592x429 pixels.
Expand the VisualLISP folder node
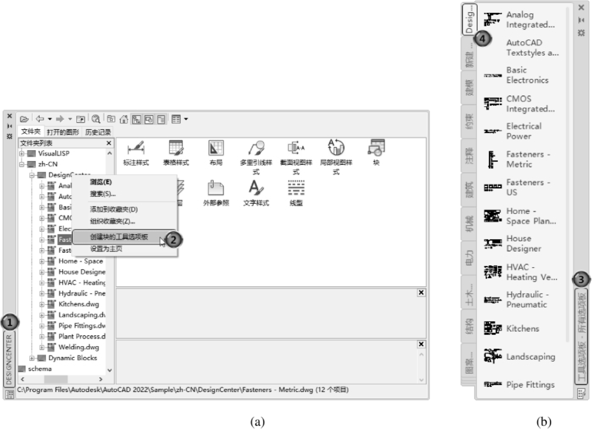point(22,154)
